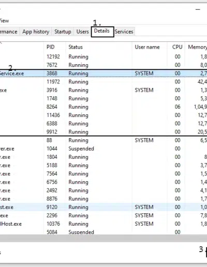Switch to the Details tab
This screenshot has width=207, height=267.
coord(102,31)
